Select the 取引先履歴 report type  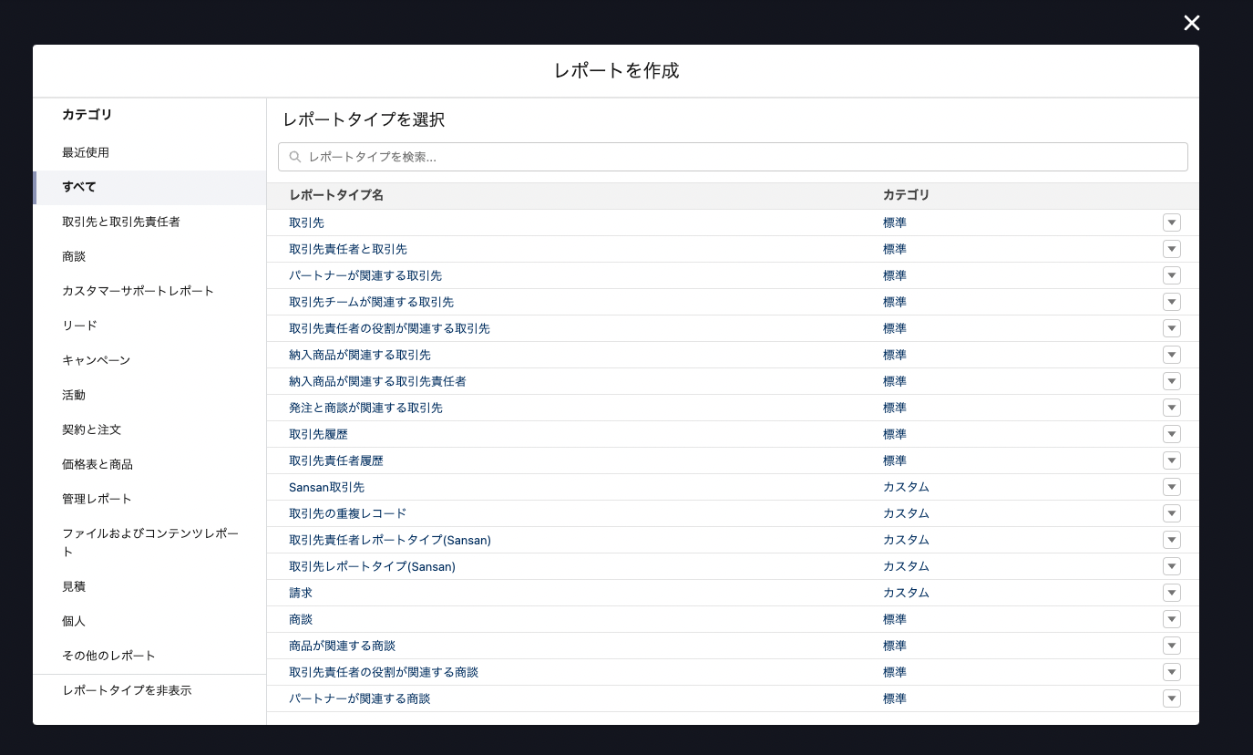(x=318, y=434)
